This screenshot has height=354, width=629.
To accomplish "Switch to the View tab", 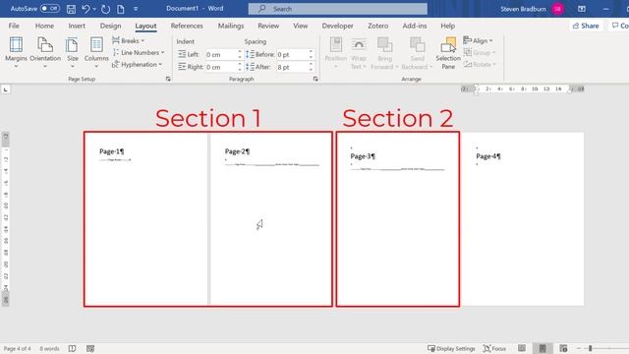I will tap(301, 26).
